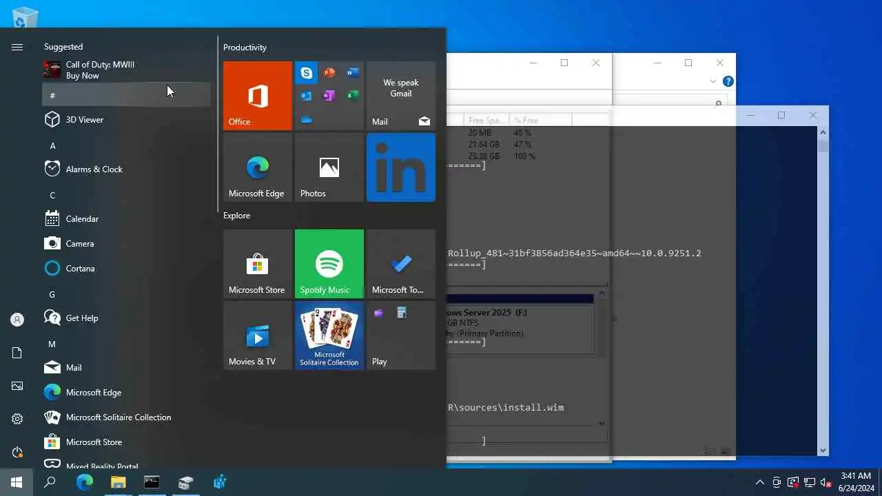Open File Explorer from taskbar
The image size is (882, 496).
click(119, 482)
